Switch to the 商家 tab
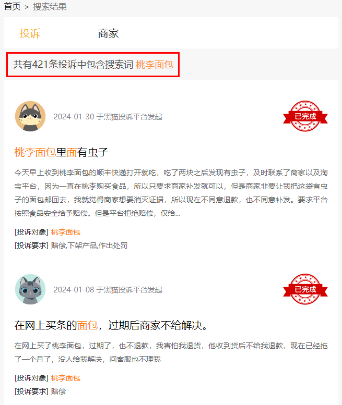The width and height of the screenshot is (342, 405). [x=108, y=34]
